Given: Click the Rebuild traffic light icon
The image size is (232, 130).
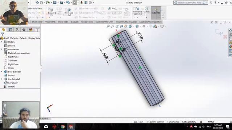Looking at the screenshot, I should coord(81,3).
